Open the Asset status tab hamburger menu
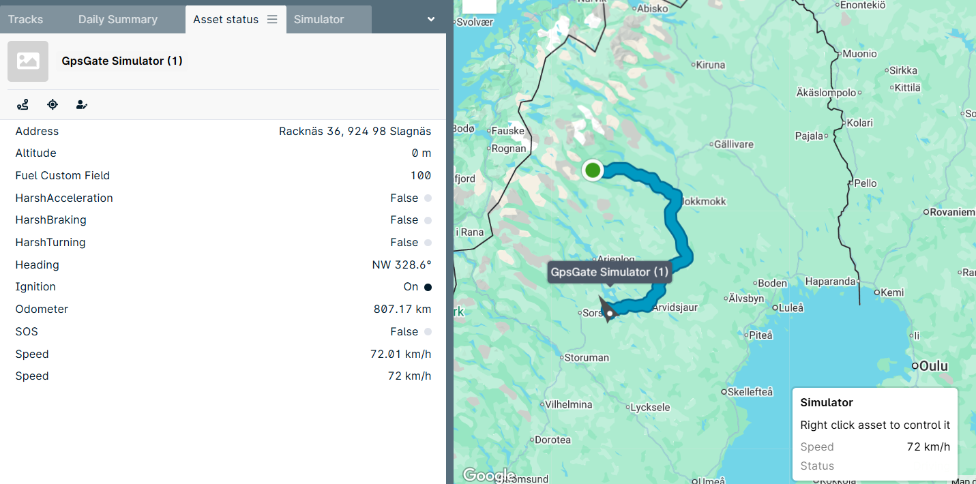Screen dimensions: 976x484 click(x=272, y=19)
